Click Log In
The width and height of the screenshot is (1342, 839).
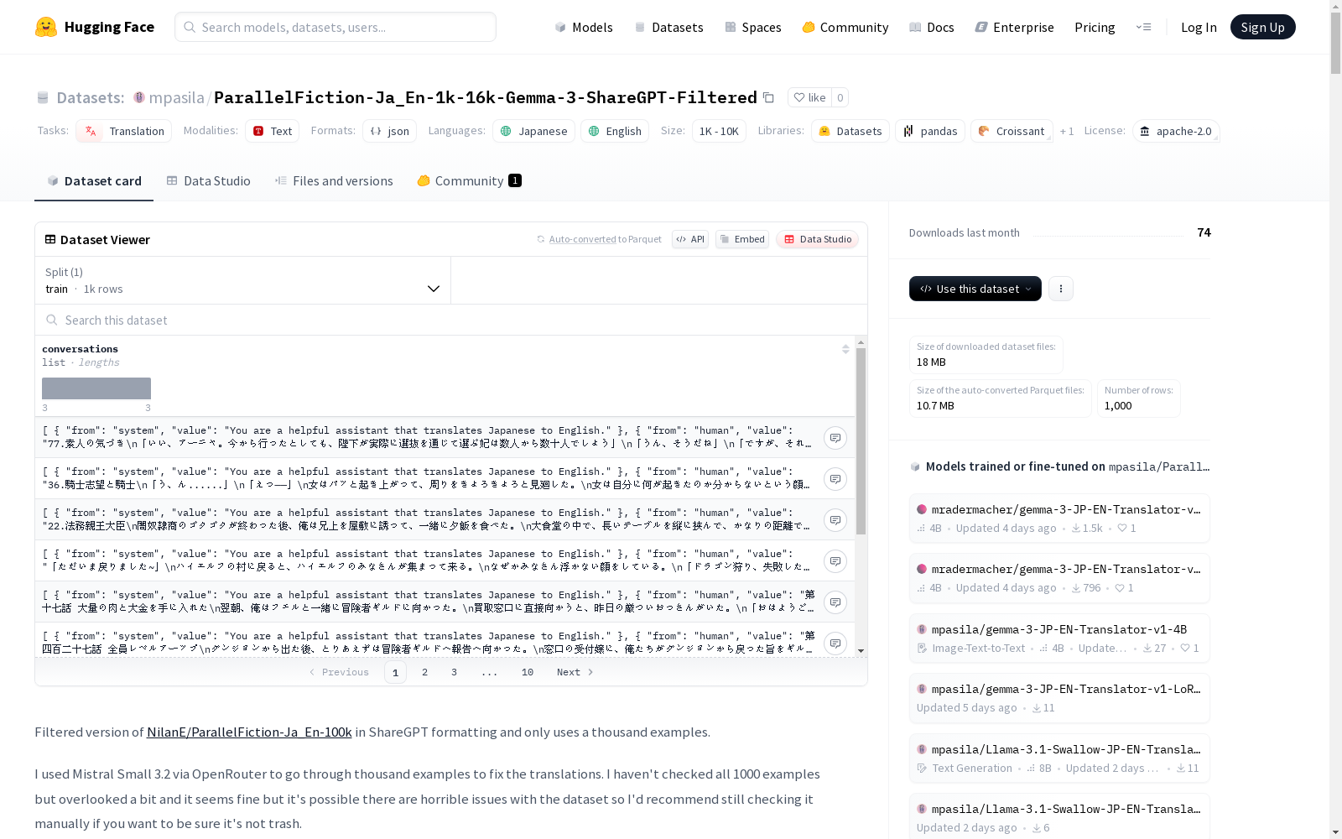(x=1199, y=27)
